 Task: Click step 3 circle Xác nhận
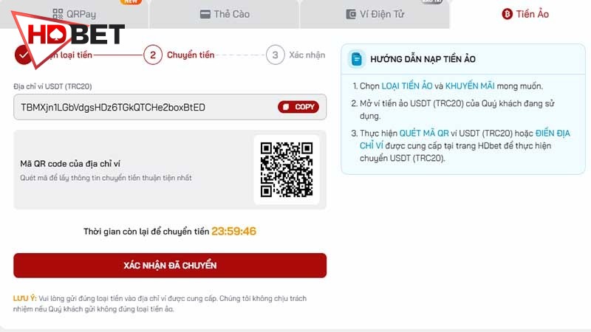(x=275, y=55)
